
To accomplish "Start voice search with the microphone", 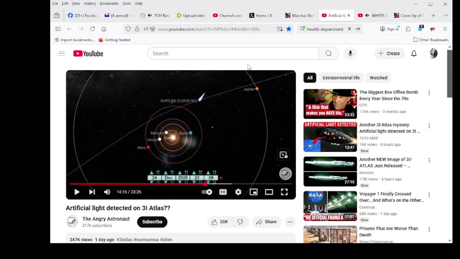I will pos(350,54).
